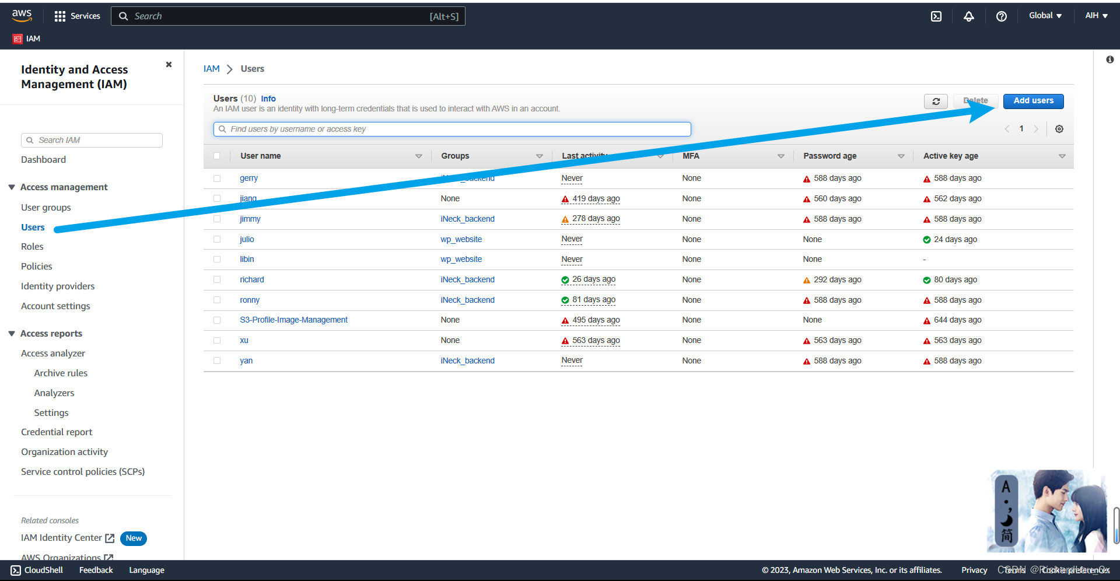1120x581 pixels.
Task: Check the box for S3-Profile-Image-Management
Action: [217, 320]
